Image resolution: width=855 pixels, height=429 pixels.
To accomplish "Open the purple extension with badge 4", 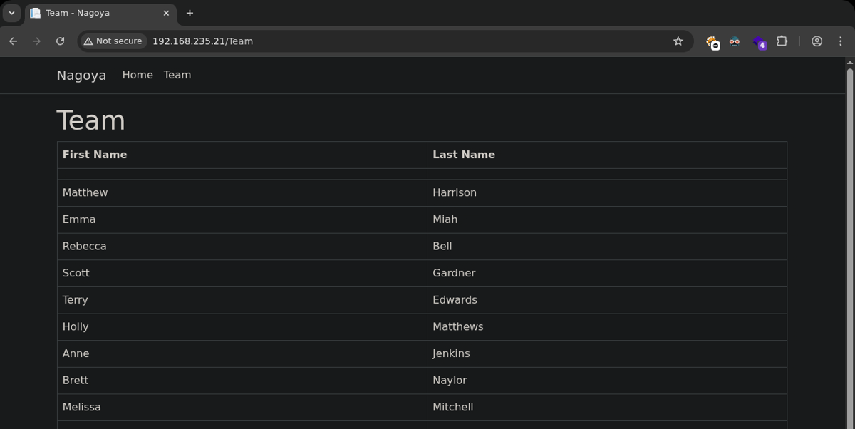I will 759,42.
